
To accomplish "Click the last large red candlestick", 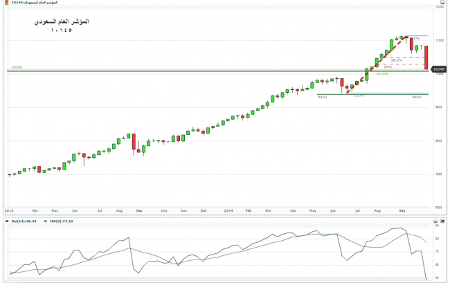I will (x=426, y=57).
